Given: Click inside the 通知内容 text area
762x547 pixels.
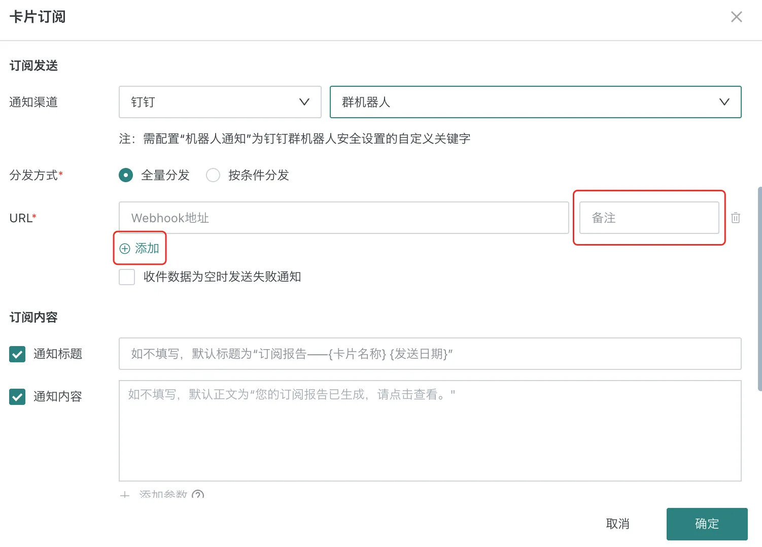Looking at the screenshot, I should [x=430, y=430].
